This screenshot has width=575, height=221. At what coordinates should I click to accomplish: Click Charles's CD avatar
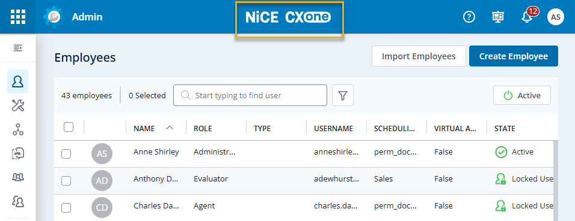[102, 207]
